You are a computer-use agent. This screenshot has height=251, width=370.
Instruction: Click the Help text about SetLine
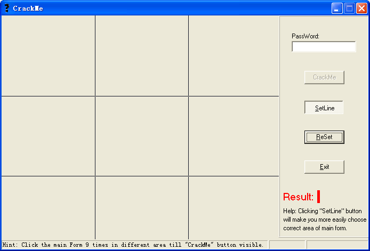(325, 220)
